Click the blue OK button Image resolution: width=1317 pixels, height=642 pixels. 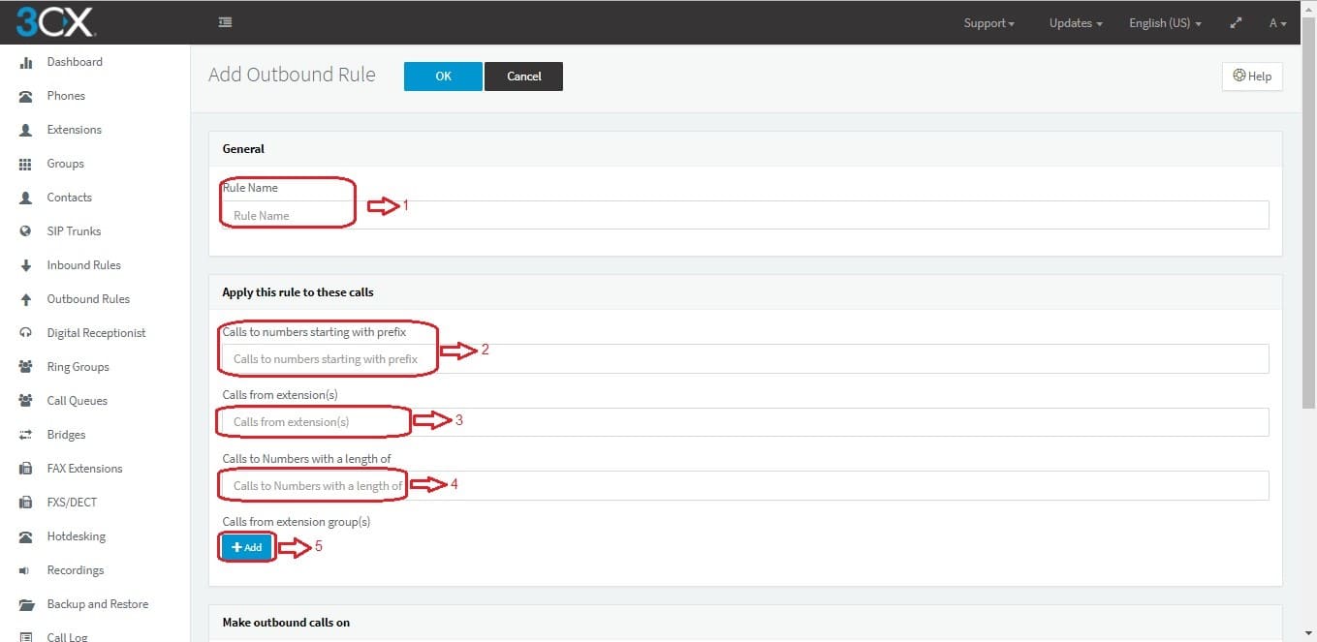pos(443,76)
